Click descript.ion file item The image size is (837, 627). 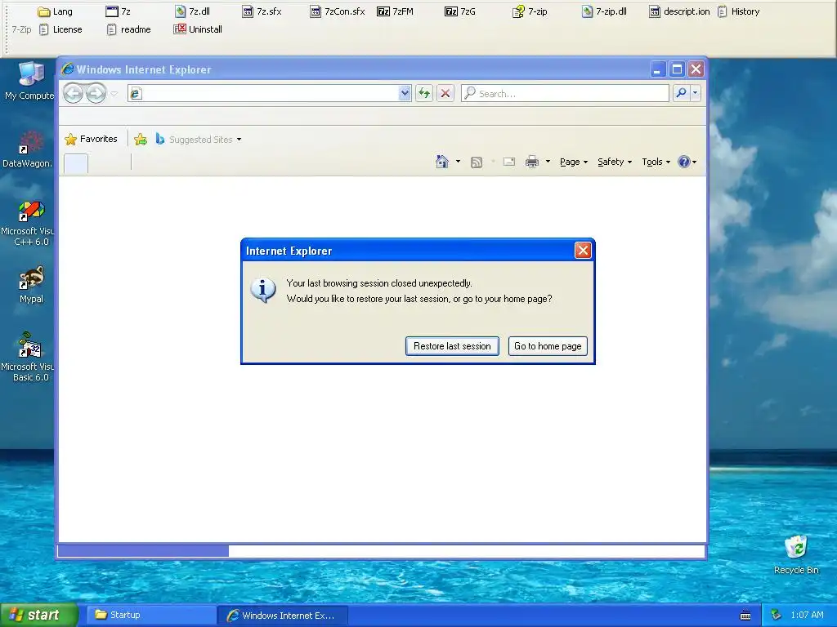[x=679, y=11]
